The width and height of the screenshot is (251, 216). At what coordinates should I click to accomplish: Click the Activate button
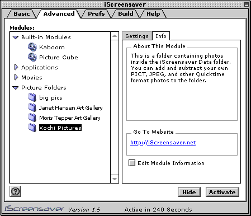[x=222, y=192]
